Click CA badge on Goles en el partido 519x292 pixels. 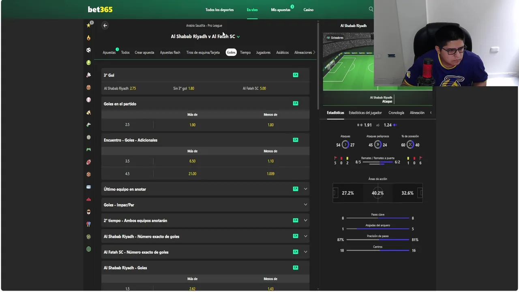[x=296, y=103]
